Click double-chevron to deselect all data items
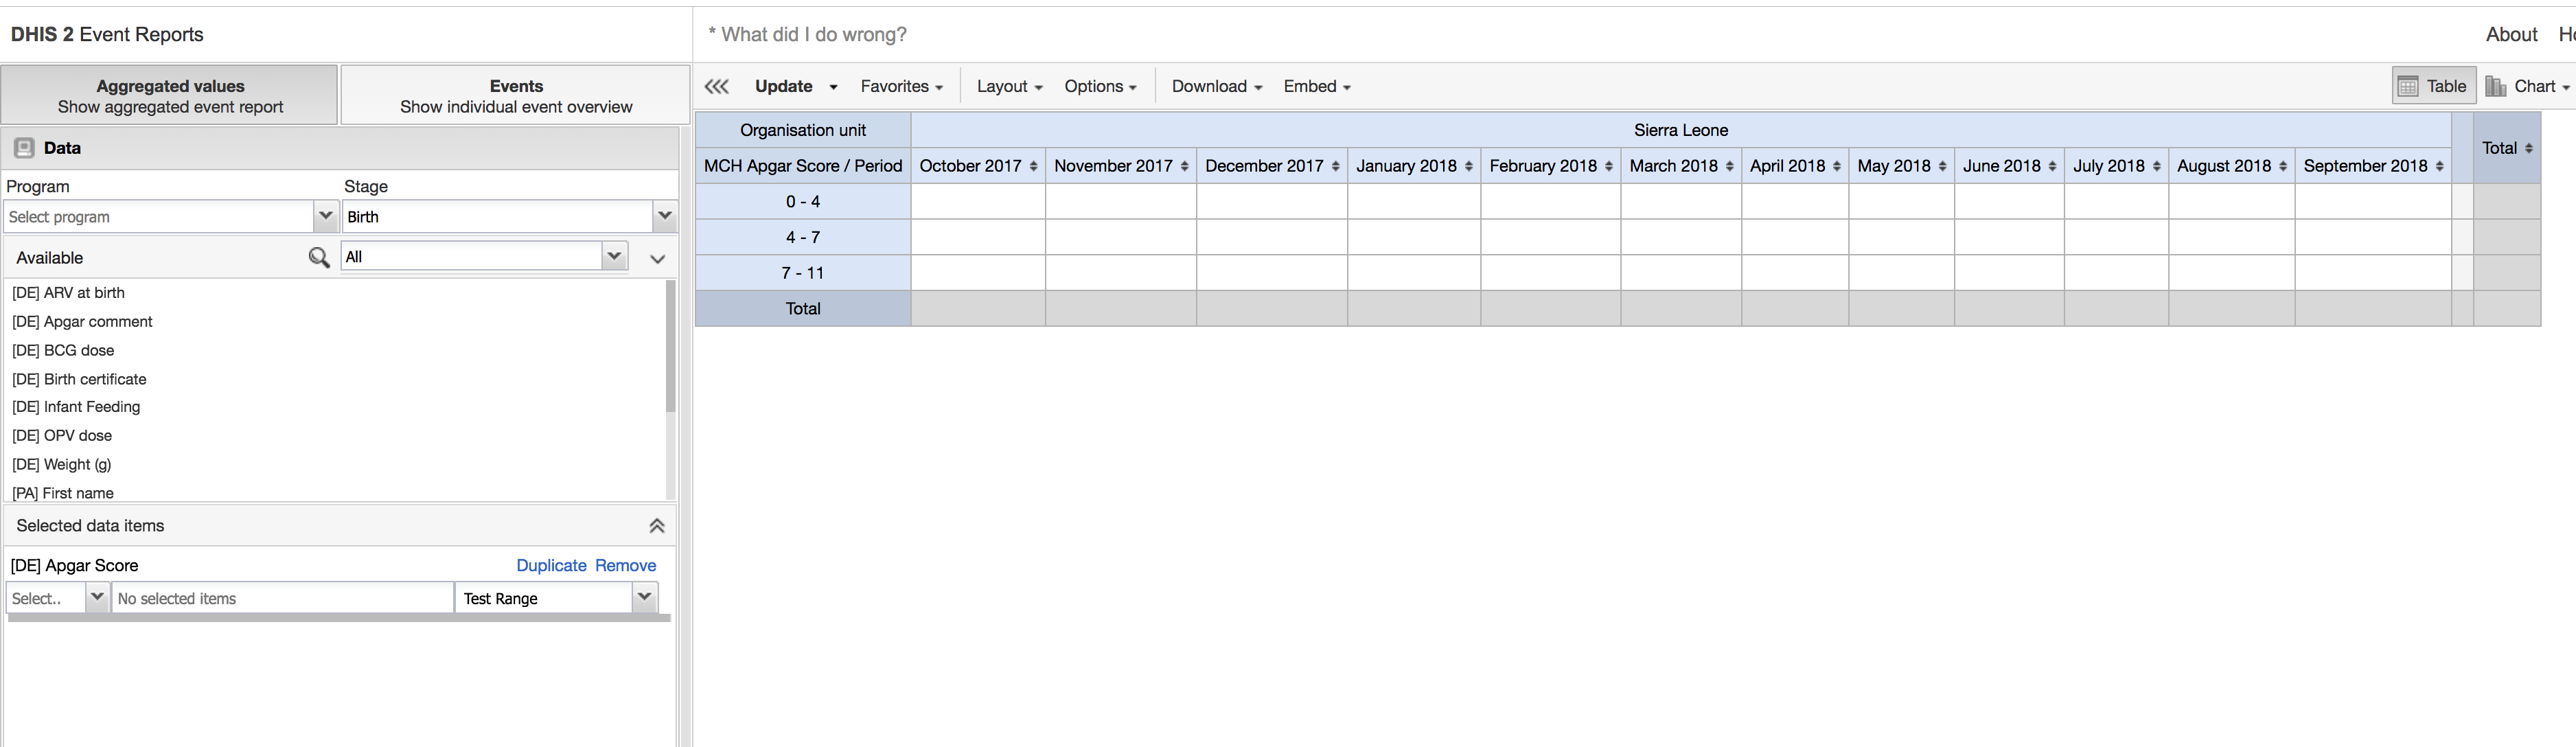 (656, 526)
